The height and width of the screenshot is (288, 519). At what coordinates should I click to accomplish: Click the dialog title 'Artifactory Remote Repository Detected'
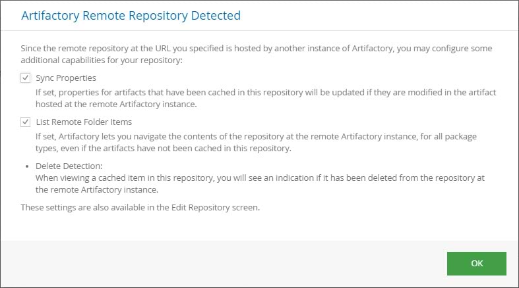pyautogui.click(x=131, y=14)
